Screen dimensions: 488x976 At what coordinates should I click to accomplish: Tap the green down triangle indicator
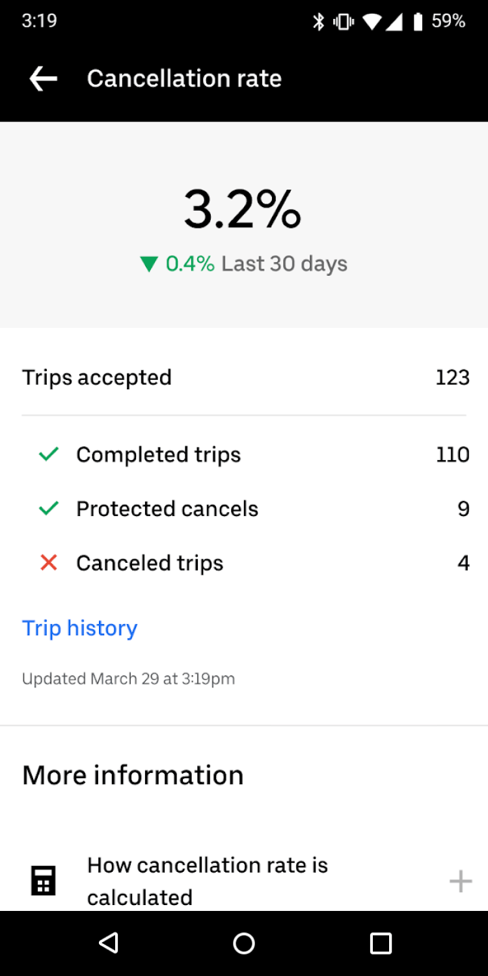tap(149, 264)
